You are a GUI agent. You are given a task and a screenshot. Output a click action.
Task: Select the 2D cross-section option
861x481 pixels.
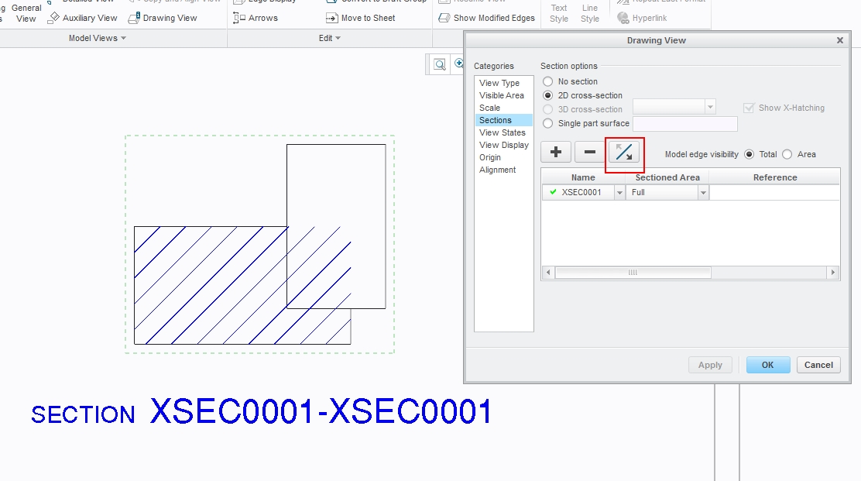pyautogui.click(x=547, y=95)
